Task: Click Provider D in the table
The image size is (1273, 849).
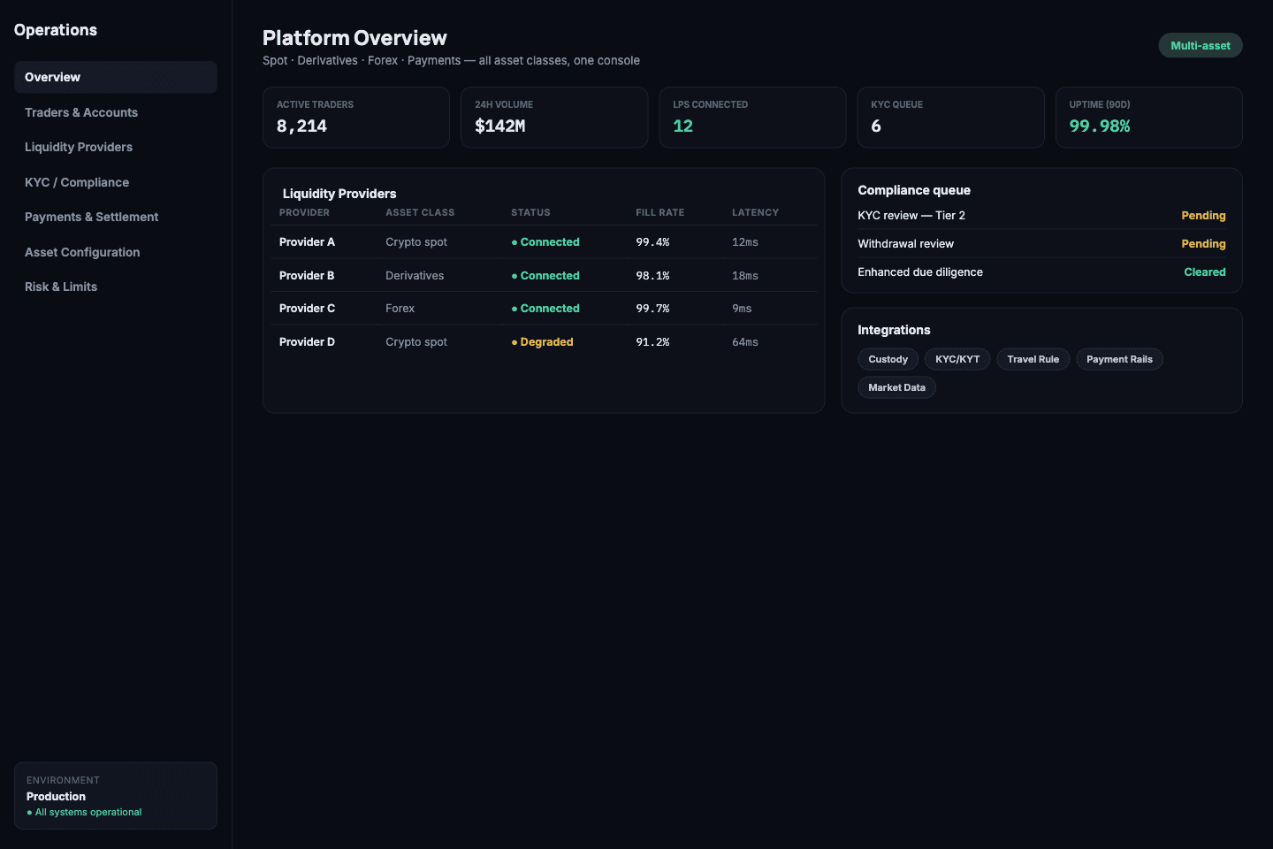Action: [307, 342]
